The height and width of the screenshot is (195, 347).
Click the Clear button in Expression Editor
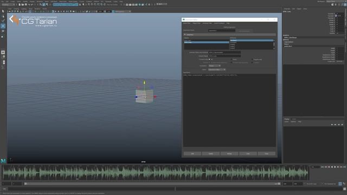pyautogui.click(x=248, y=154)
